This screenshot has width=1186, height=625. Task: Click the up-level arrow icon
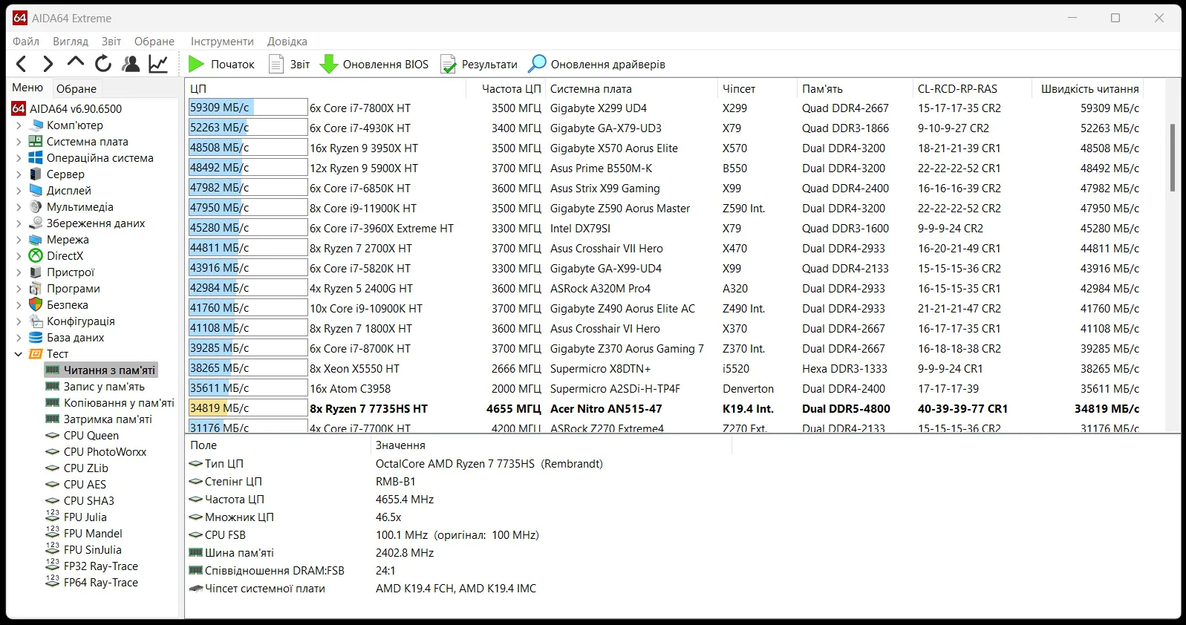(x=76, y=63)
